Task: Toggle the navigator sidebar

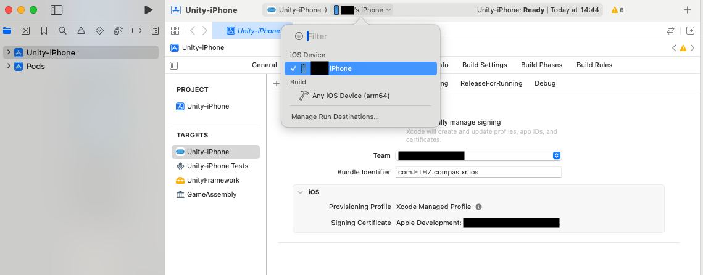Action: (x=56, y=10)
